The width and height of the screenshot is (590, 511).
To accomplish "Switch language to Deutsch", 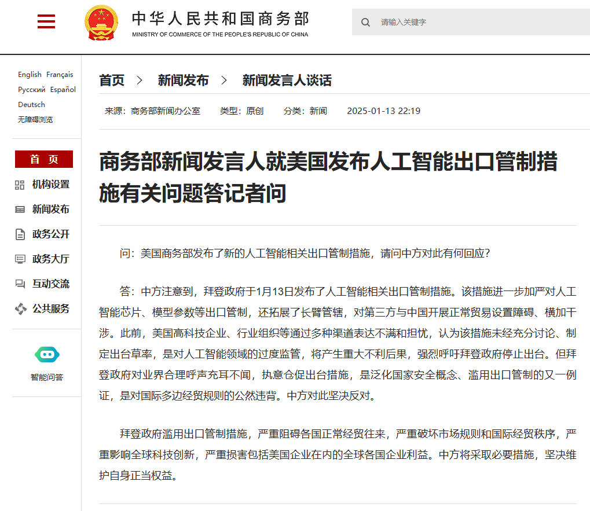I will 32,105.
